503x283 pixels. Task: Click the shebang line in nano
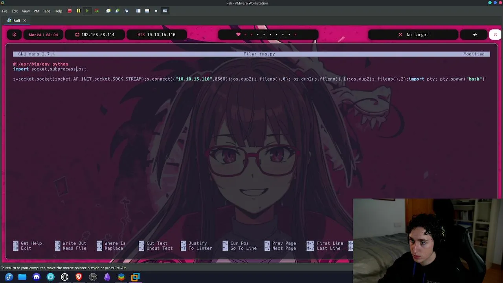[x=40, y=64]
